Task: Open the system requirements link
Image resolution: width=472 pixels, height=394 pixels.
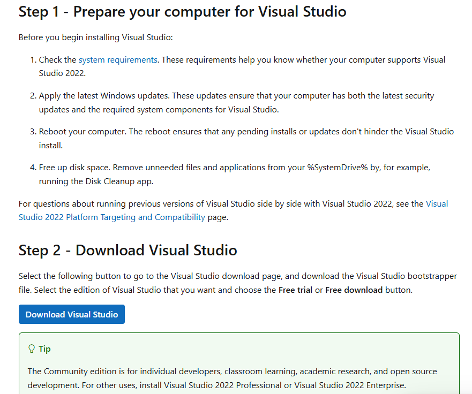Action: pos(118,60)
